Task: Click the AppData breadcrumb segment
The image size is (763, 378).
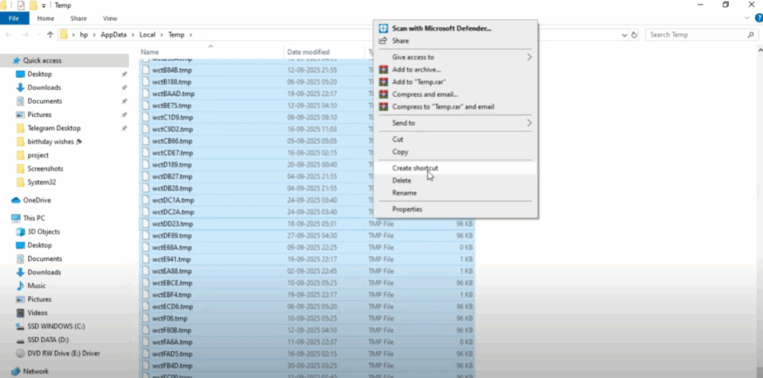Action: pos(113,34)
